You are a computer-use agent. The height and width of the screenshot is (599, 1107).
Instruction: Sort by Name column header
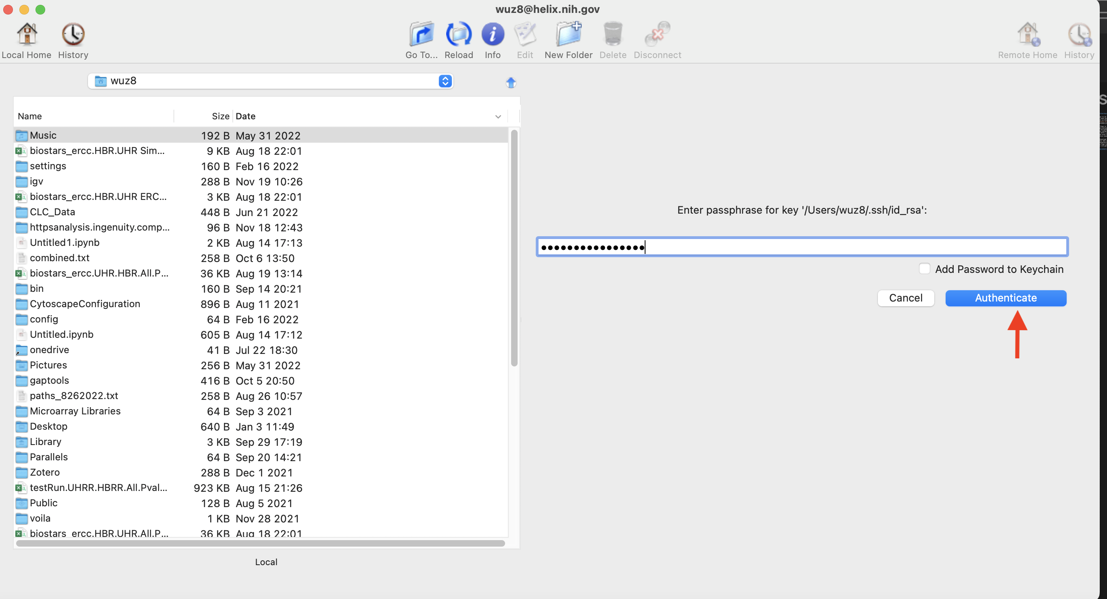tap(30, 116)
